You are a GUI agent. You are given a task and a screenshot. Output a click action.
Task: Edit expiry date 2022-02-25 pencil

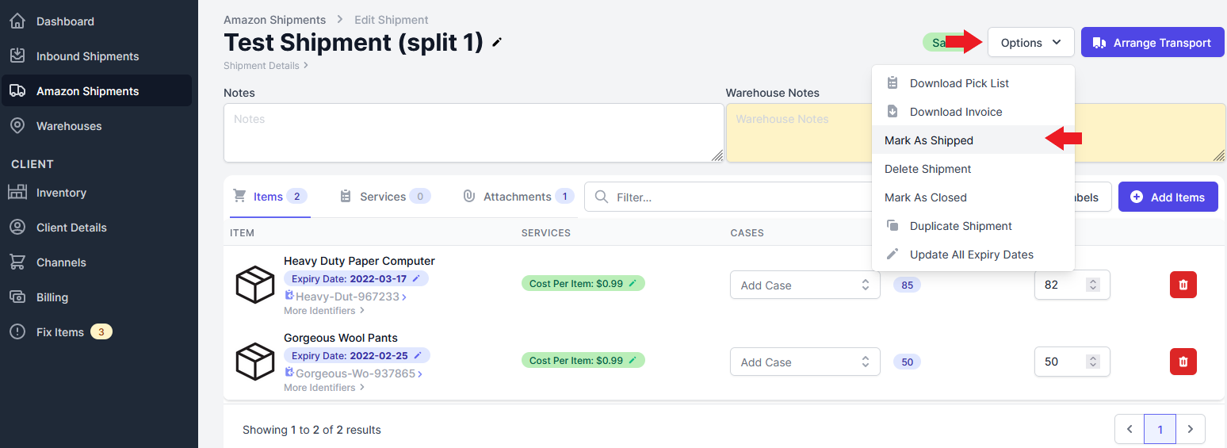tap(418, 356)
